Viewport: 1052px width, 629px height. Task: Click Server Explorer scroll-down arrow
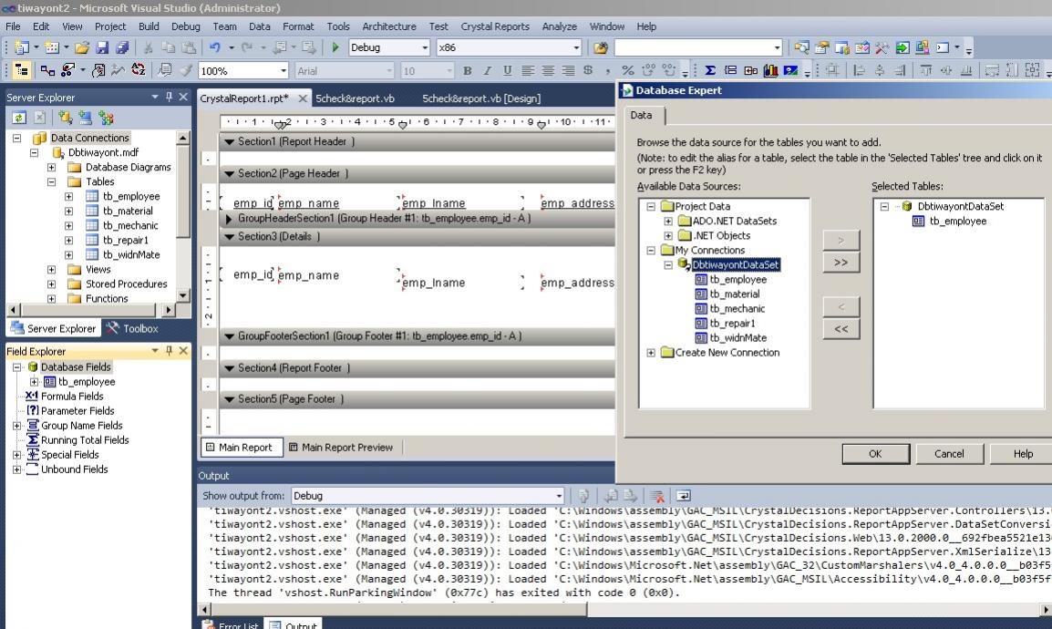click(x=182, y=295)
